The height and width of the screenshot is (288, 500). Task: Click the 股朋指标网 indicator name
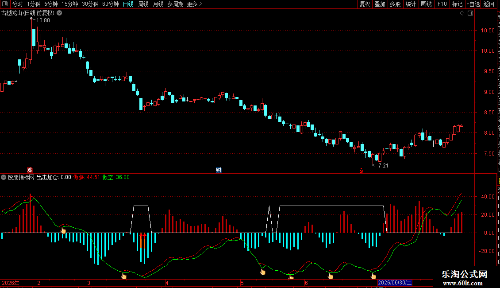pyautogui.click(x=21, y=177)
